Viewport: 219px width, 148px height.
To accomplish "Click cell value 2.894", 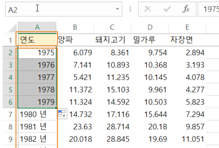I will (187, 53).
